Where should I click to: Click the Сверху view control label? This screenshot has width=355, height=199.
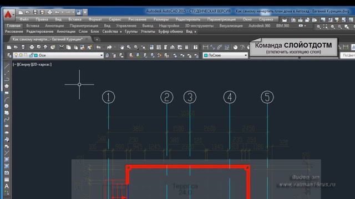point(24,65)
